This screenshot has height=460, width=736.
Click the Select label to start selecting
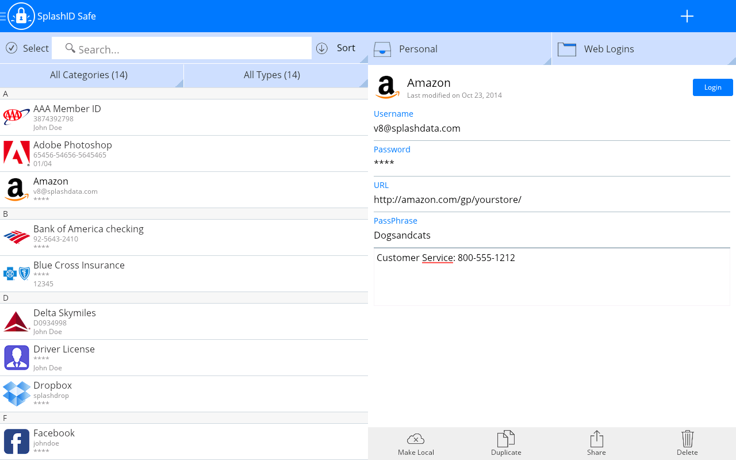[36, 48]
